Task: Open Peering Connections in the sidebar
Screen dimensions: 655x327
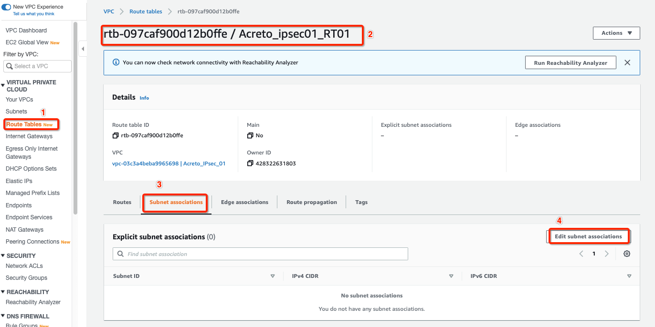Action: tap(32, 242)
